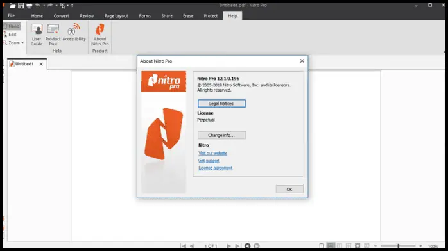This screenshot has height=251, width=448.
Task: Activate the Edit tool
Action: tap(10, 34)
